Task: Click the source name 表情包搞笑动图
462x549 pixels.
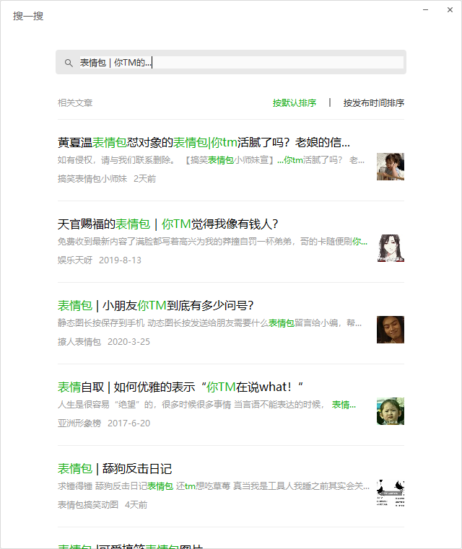Action: [88, 505]
